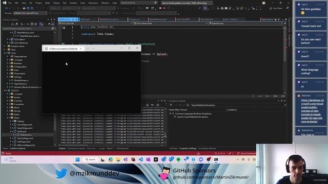Open new tab in the terminal window

tap(88, 49)
